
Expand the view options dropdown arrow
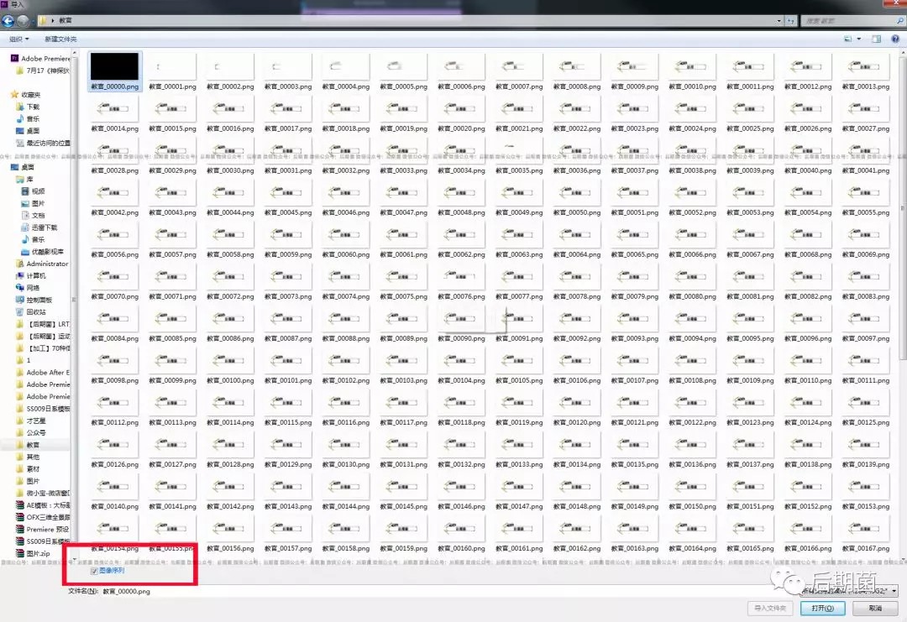point(859,39)
